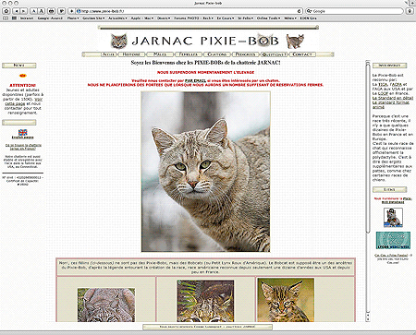Open the bookmarks library book icon
The height and width of the screenshot is (335, 416).
[6, 18]
